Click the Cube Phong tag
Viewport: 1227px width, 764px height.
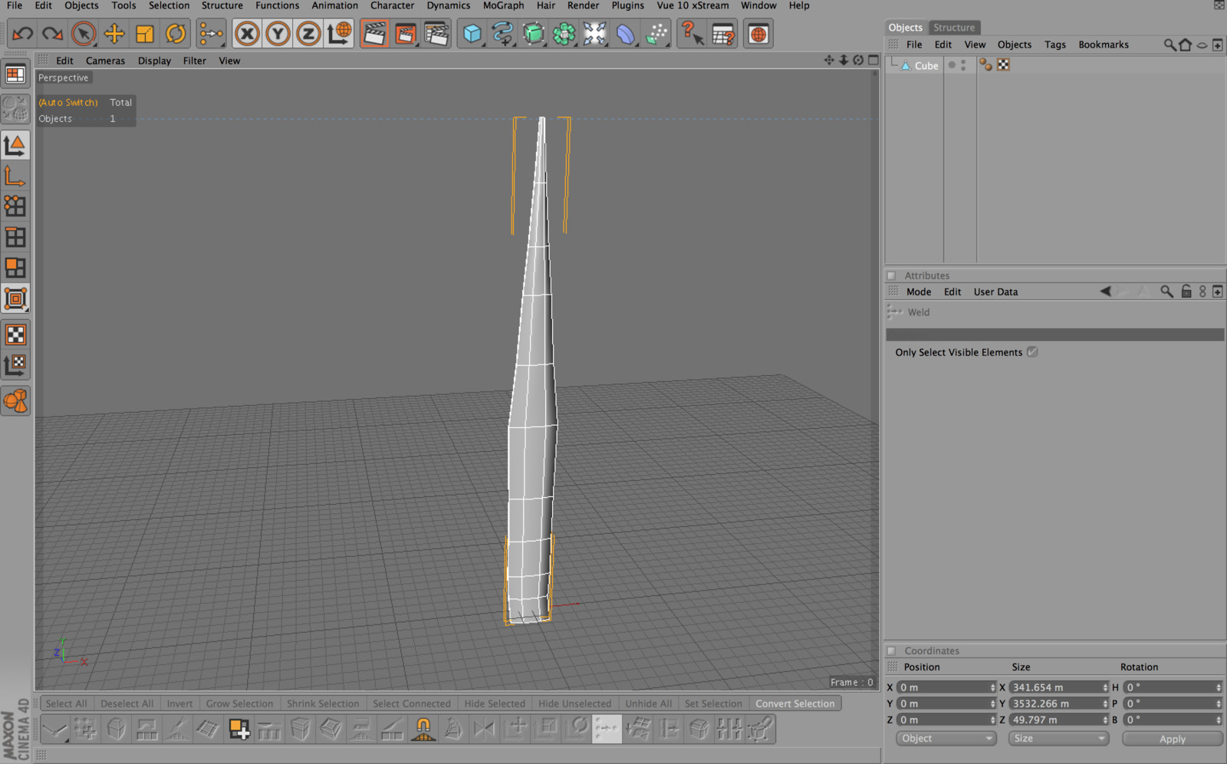click(985, 65)
